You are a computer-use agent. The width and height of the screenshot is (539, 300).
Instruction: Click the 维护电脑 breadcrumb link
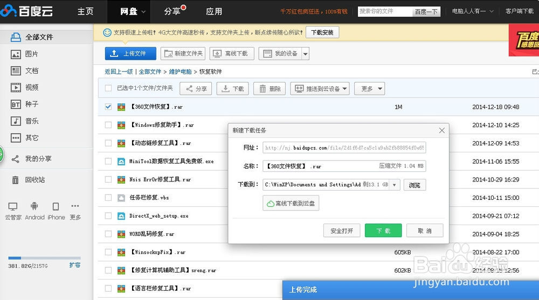tap(180, 72)
